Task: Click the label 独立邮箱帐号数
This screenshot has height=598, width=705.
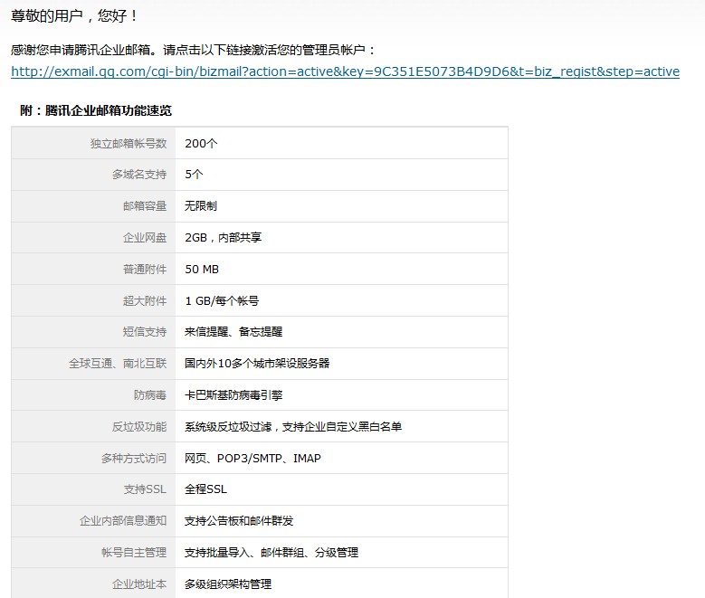Action: pyautogui.click(x=129, y=144)
